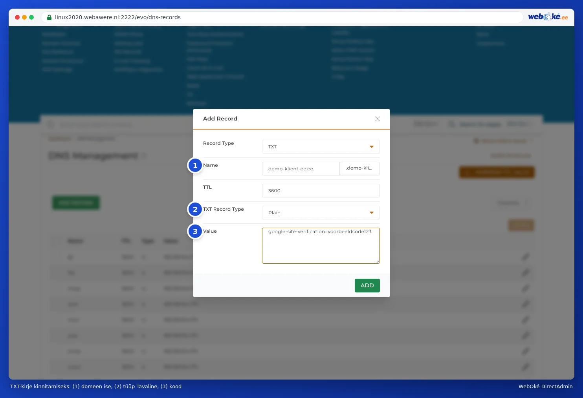Screen dimensions: 583x398
Task: Click the "TTL" field label
Action: point(207,187)
